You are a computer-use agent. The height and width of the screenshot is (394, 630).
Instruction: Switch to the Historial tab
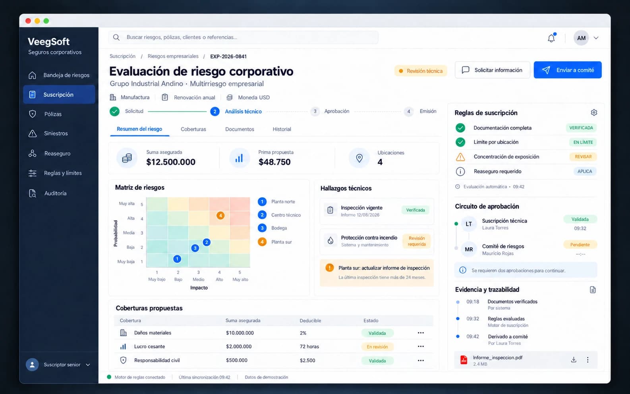point(282,129)
